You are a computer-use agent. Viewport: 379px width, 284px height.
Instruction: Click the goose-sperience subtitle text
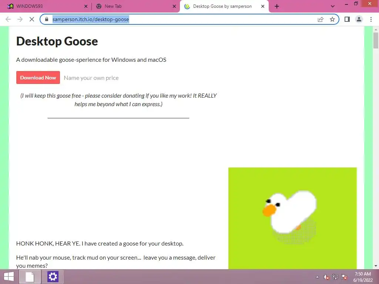click(x=91, y=60)
